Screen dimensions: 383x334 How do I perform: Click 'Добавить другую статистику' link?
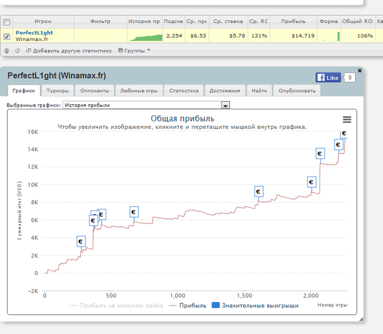pyautogui.click(x=71, y=51)
